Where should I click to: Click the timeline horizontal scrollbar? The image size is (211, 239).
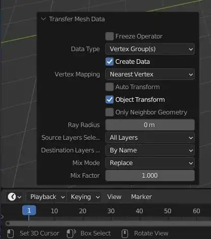point(108,223)
